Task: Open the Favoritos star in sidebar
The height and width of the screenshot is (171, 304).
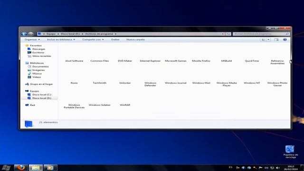Action: (27, 46)
